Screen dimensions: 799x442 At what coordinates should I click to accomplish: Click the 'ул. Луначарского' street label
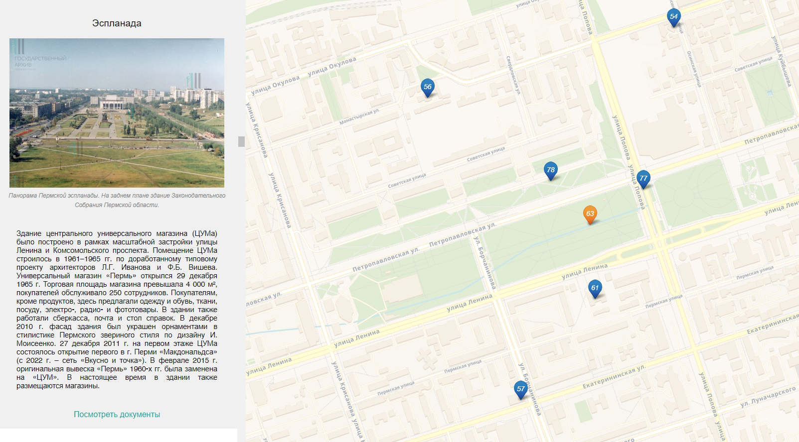[768, 398]
